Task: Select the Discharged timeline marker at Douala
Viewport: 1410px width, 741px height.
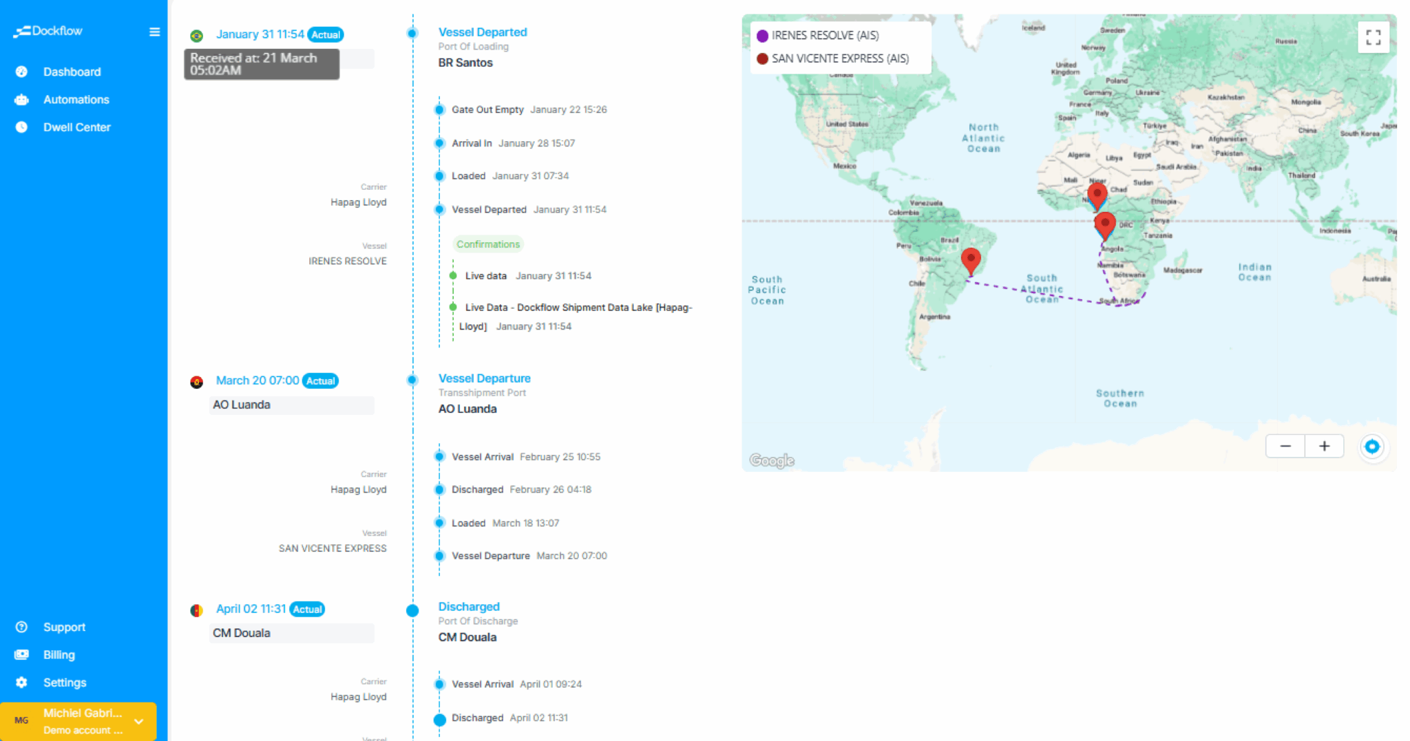Action: point(412,610)
